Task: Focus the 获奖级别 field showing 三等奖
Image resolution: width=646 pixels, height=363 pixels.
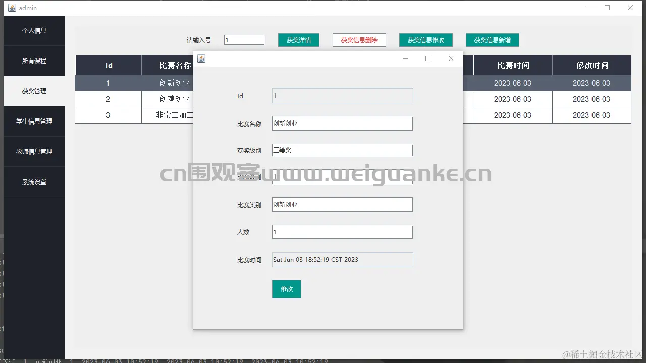Action: [342, 150]
